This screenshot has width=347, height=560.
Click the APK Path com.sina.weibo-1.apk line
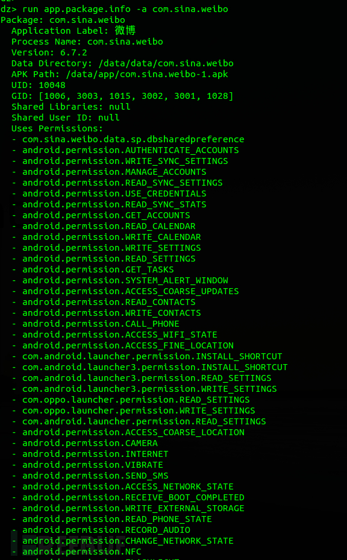120,74
